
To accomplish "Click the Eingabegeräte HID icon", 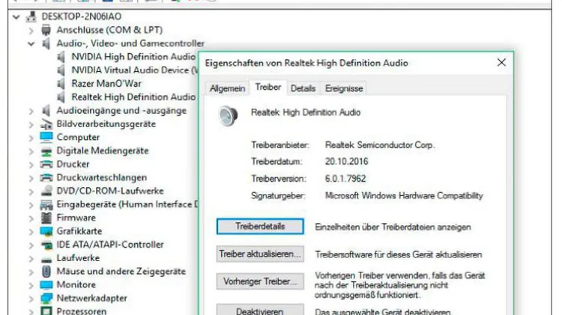I will point(46,205).
